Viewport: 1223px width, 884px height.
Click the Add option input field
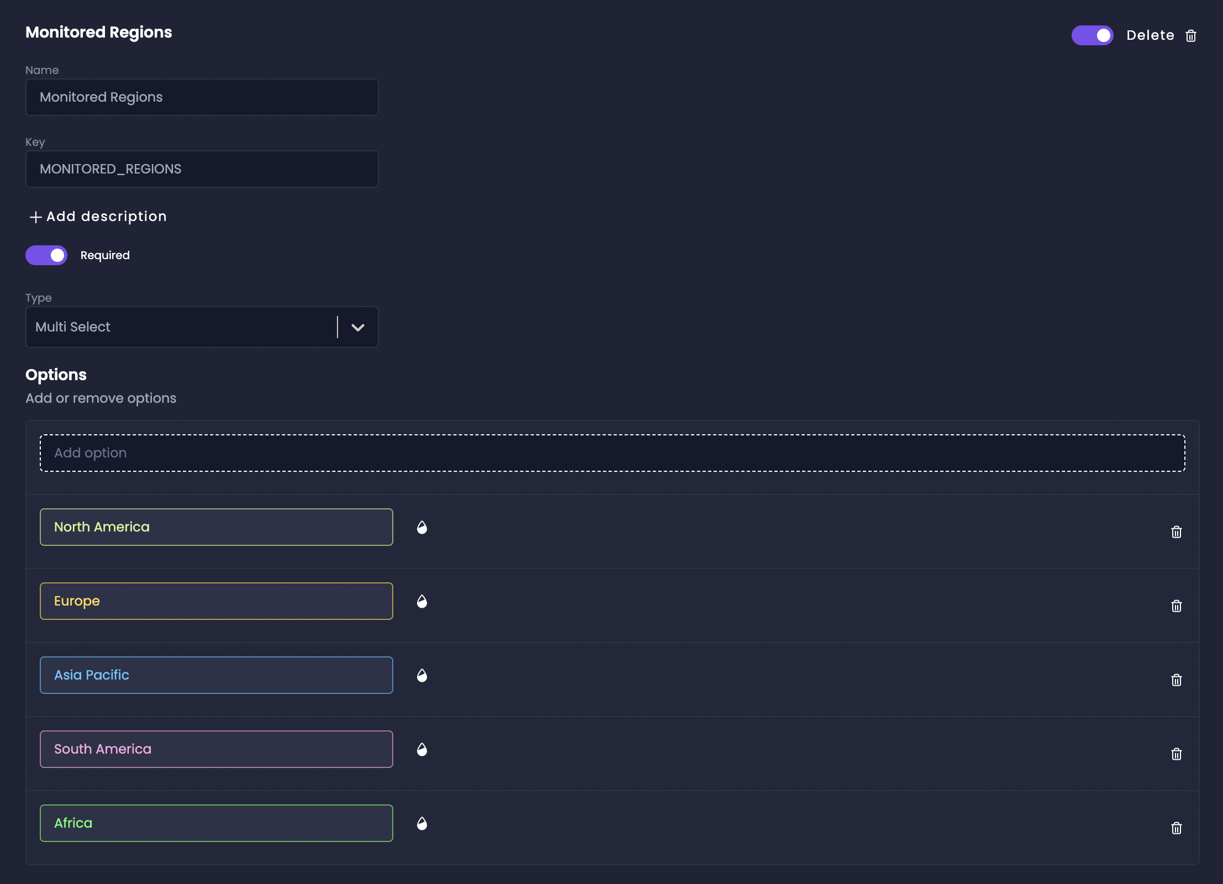point(612,453)
